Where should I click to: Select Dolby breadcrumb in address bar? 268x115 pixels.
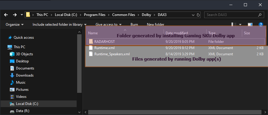147,15
